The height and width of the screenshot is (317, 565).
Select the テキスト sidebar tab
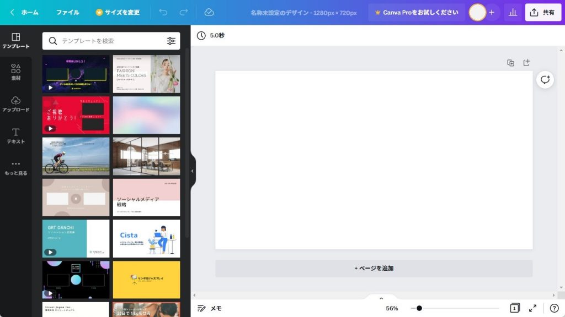coord(16,136)
